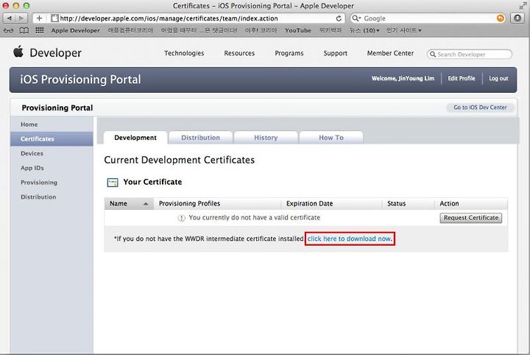The height and width of the screenshot is (355, 530).
Task: Click the Edit Profile link
Action: [462, 78]
